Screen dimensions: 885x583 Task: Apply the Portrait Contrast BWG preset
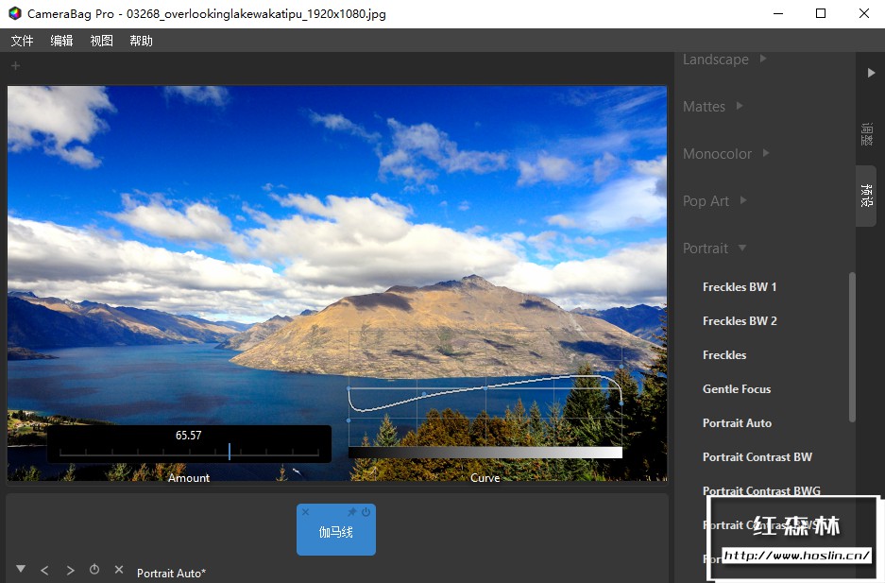[x=761, y=490]
